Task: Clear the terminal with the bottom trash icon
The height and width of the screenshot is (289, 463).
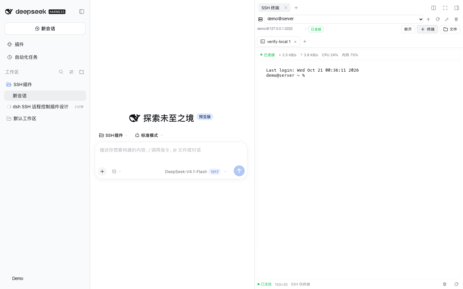Action: [445, 284]
